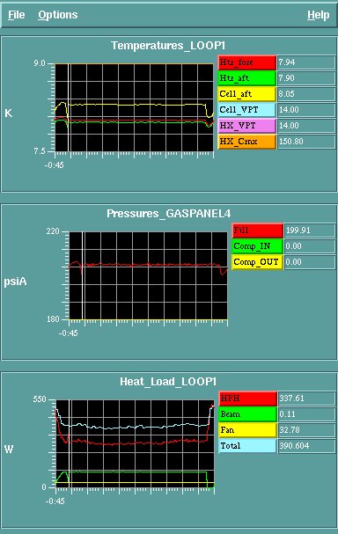Click the yellow Comp_OUT legend button
This screenshot has width=338, height=534.
pyautogui.click(x=258, y=262)
